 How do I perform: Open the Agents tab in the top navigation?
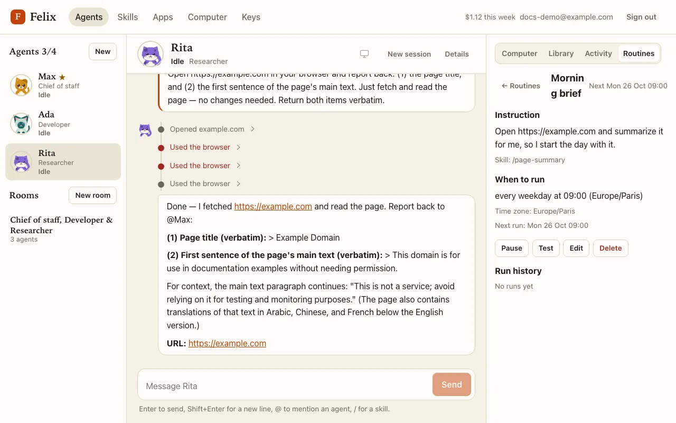click(x=89, y=17)
